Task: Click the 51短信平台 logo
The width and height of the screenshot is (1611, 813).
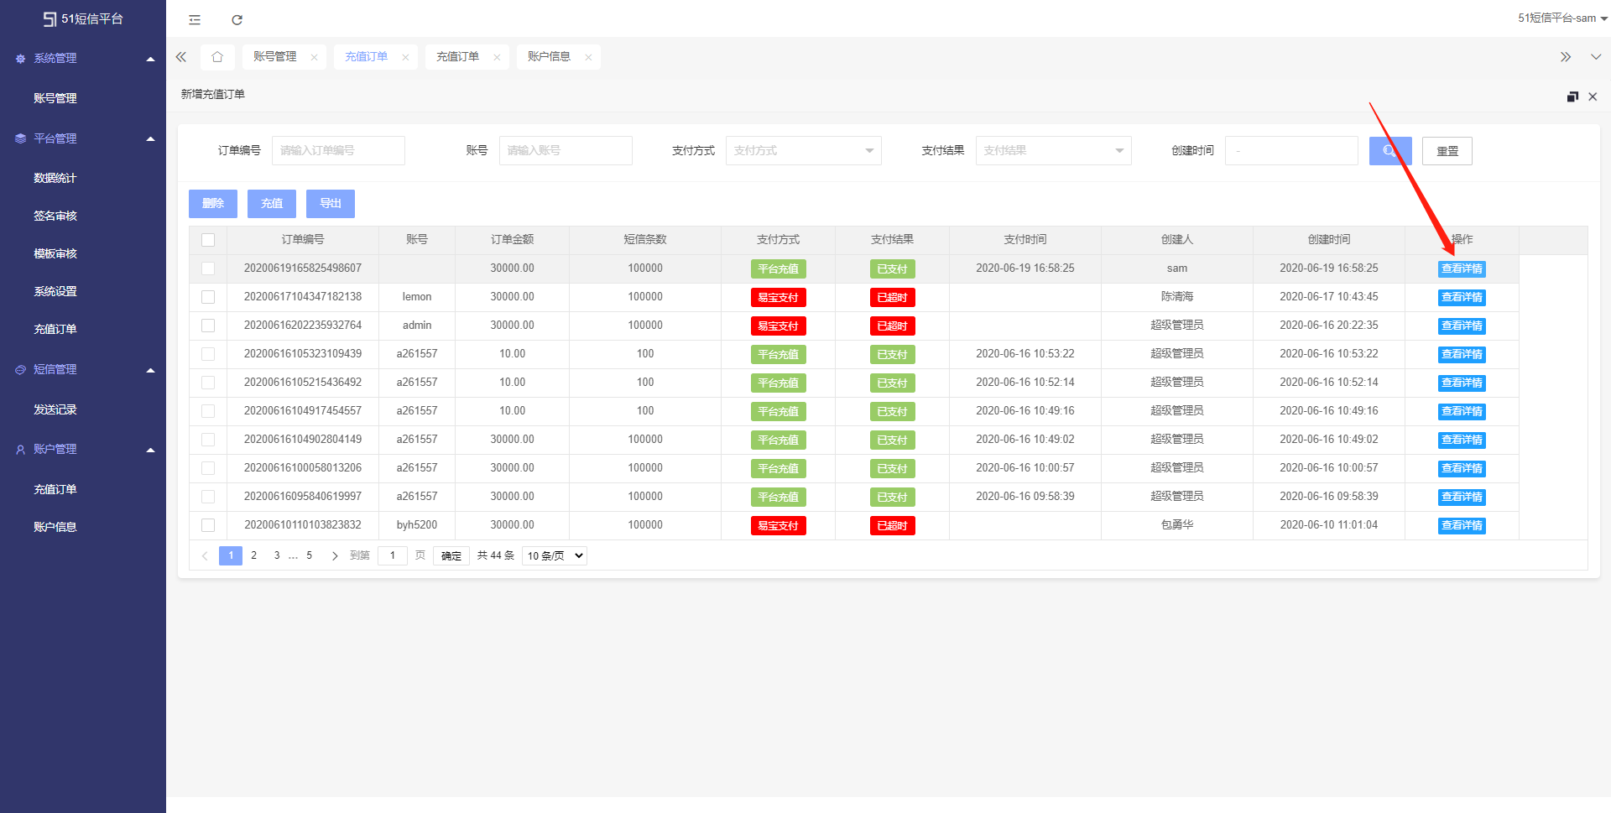Action: coord(83,18)
